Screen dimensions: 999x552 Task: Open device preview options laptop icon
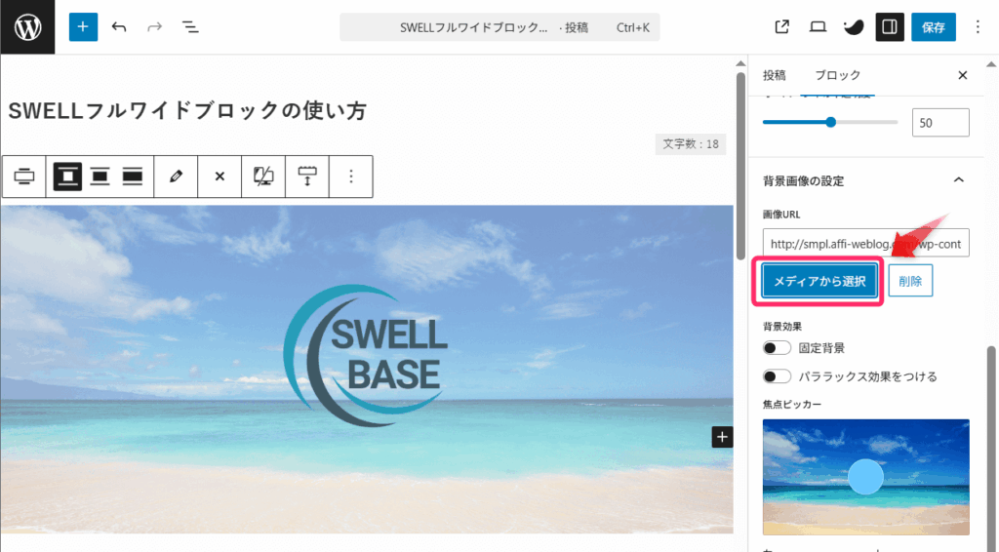818,26
